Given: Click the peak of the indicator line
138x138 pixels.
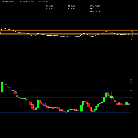Looking at the screenshot, I should pos(2,28).
